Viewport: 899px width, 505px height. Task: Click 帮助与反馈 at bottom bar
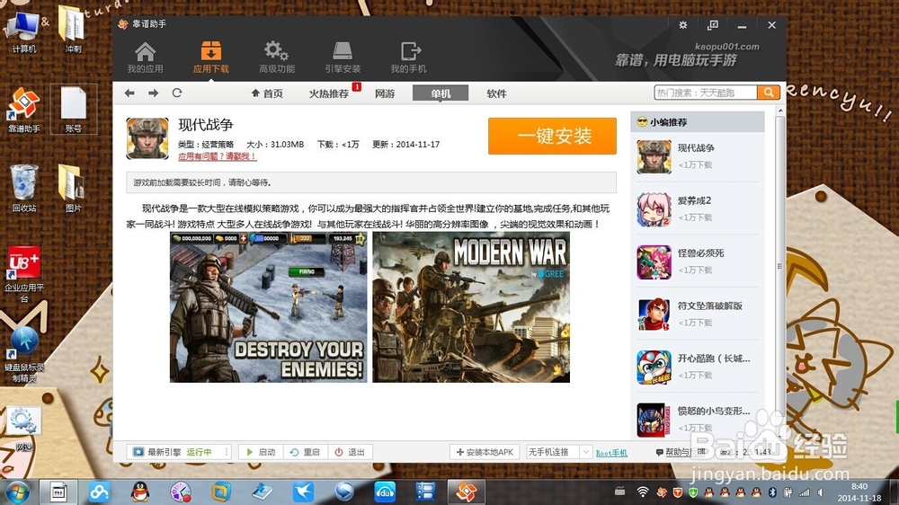[681, 452]
